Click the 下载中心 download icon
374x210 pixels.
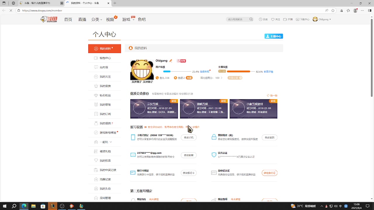(x=298, y=19)
